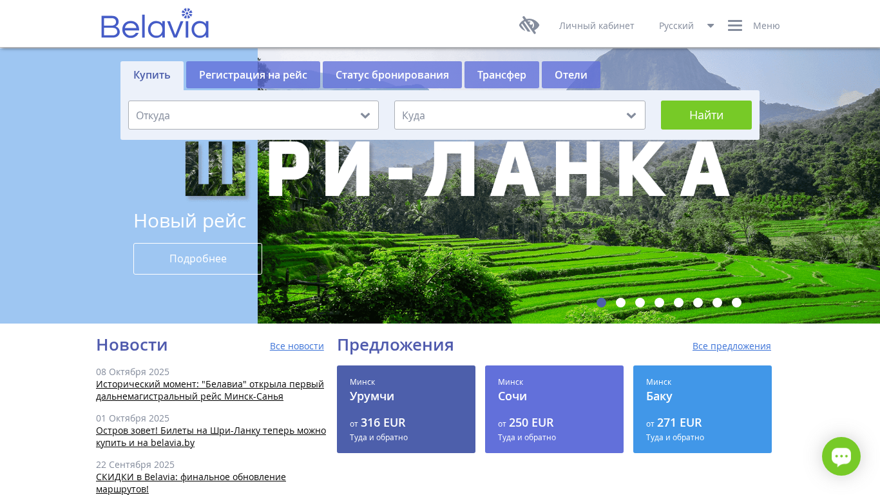Switch to Регистрация на рейс tab
This screenshot has height=495, width=880.
(253, 75)
